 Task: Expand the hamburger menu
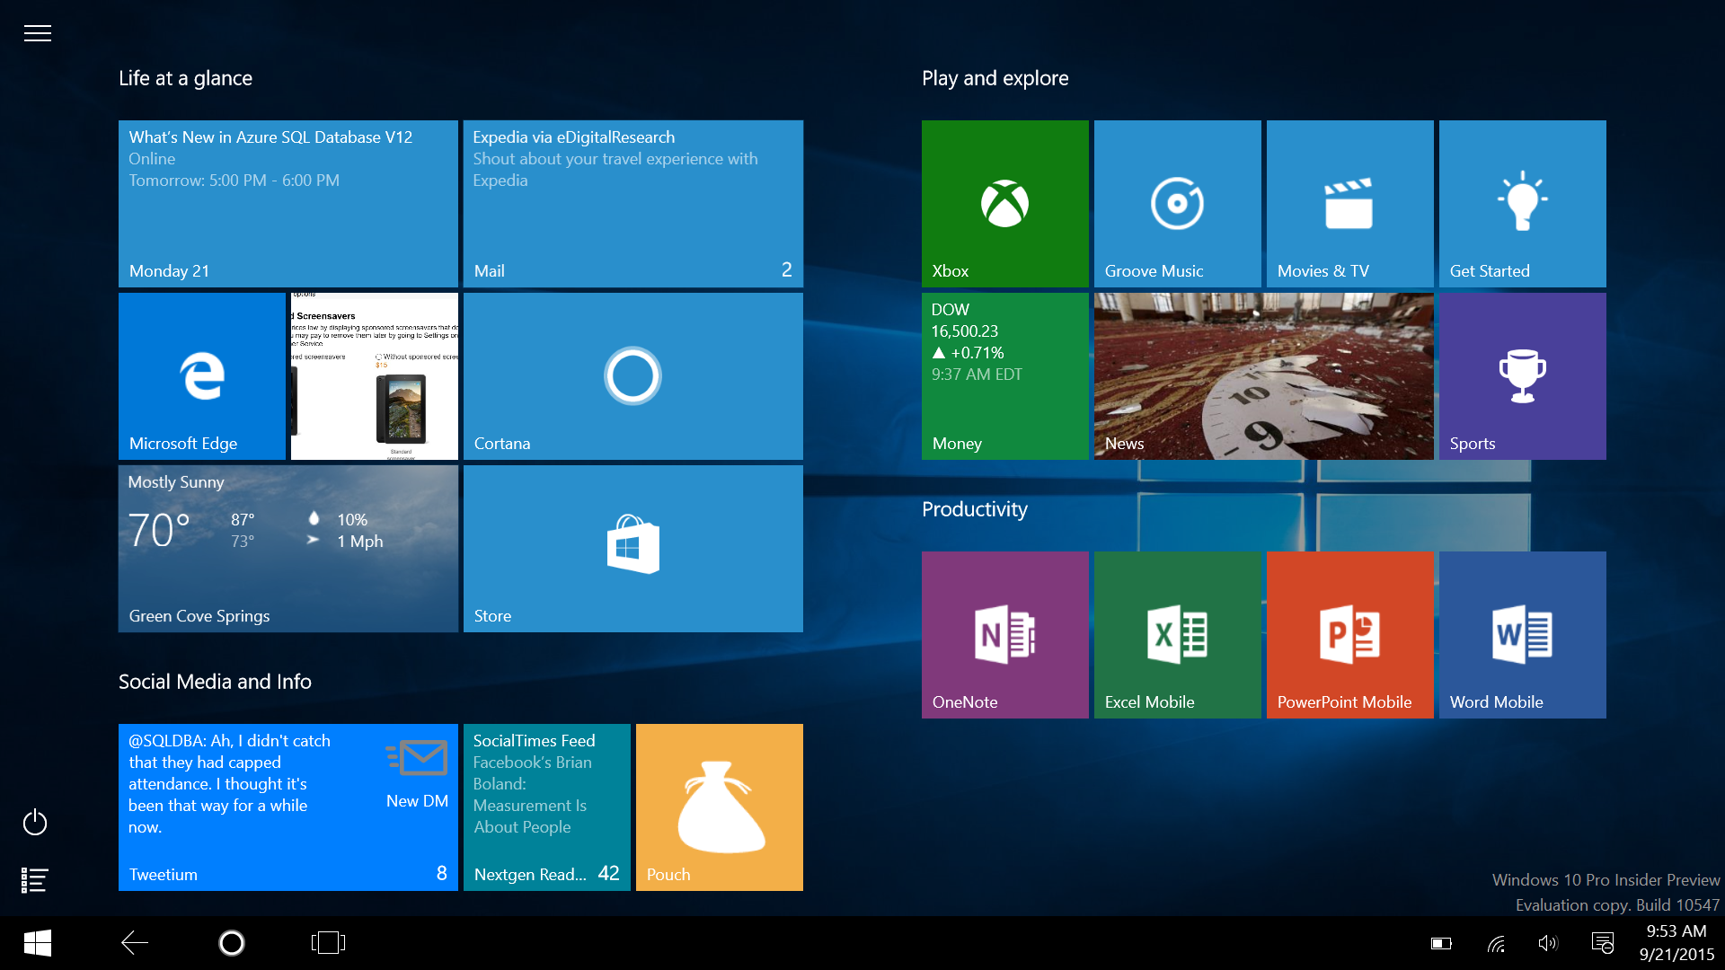[37, 33]
